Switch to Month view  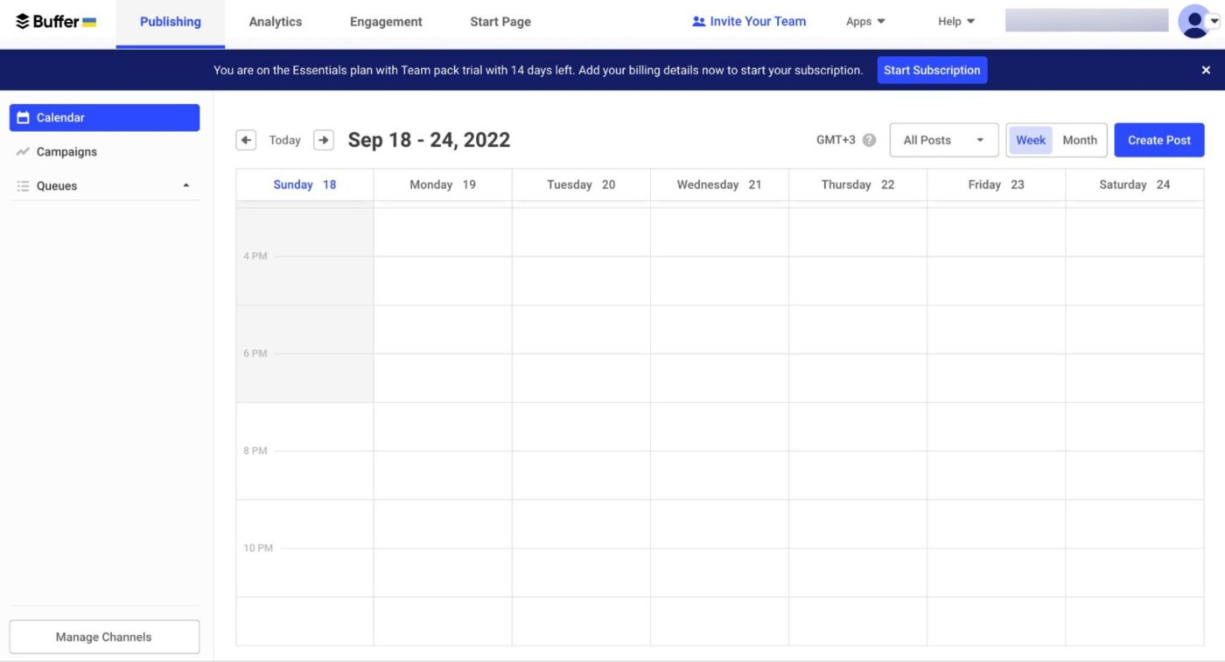coord(1079,139)
